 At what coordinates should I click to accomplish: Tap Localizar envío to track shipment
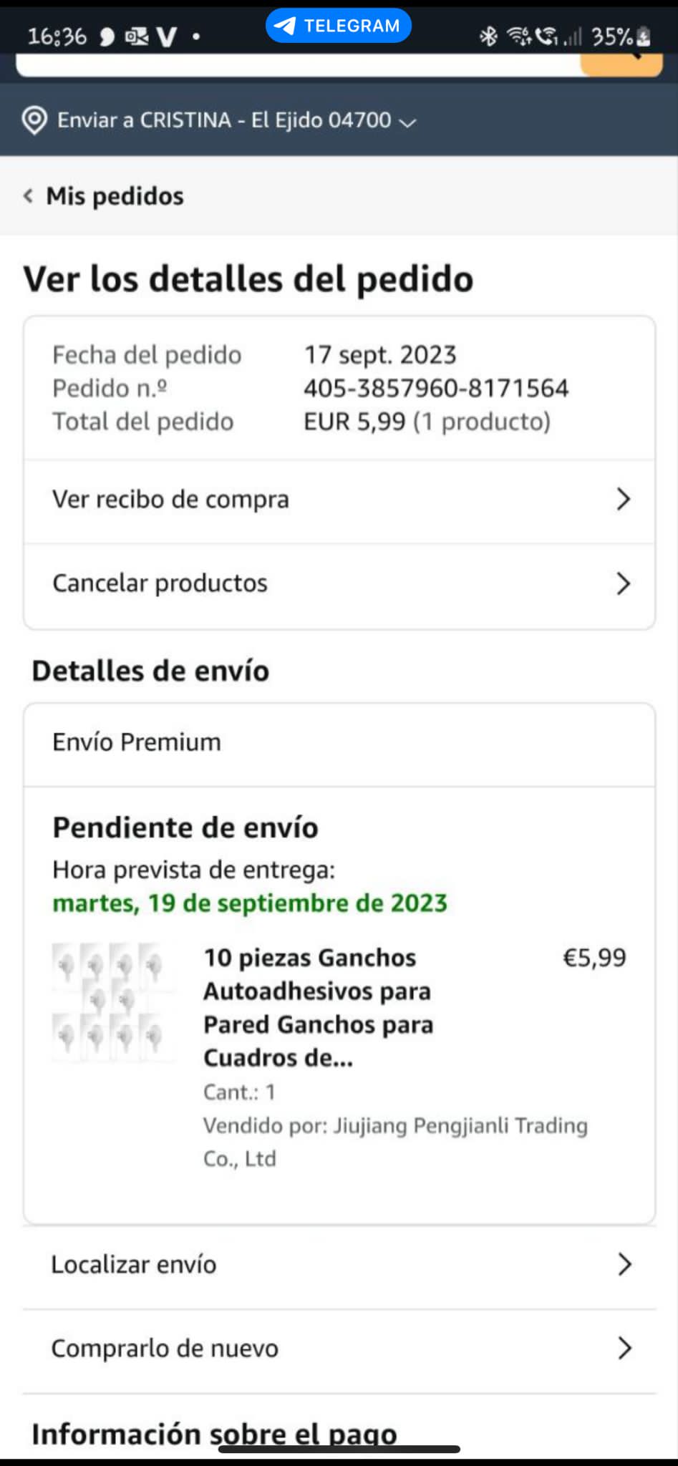point(134,1264)
